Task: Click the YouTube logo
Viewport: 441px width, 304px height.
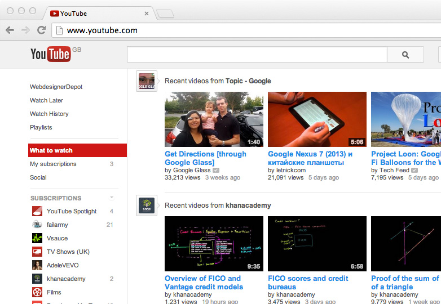Action: click(x=51, y=54)
